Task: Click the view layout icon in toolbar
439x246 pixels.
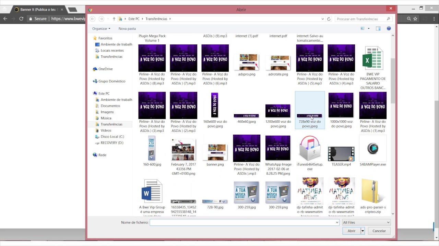Action: tap(362, 29)
